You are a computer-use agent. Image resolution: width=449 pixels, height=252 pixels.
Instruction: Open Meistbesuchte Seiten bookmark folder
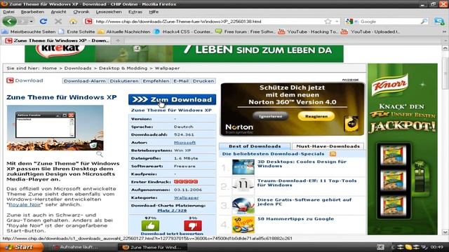point(29,31)
